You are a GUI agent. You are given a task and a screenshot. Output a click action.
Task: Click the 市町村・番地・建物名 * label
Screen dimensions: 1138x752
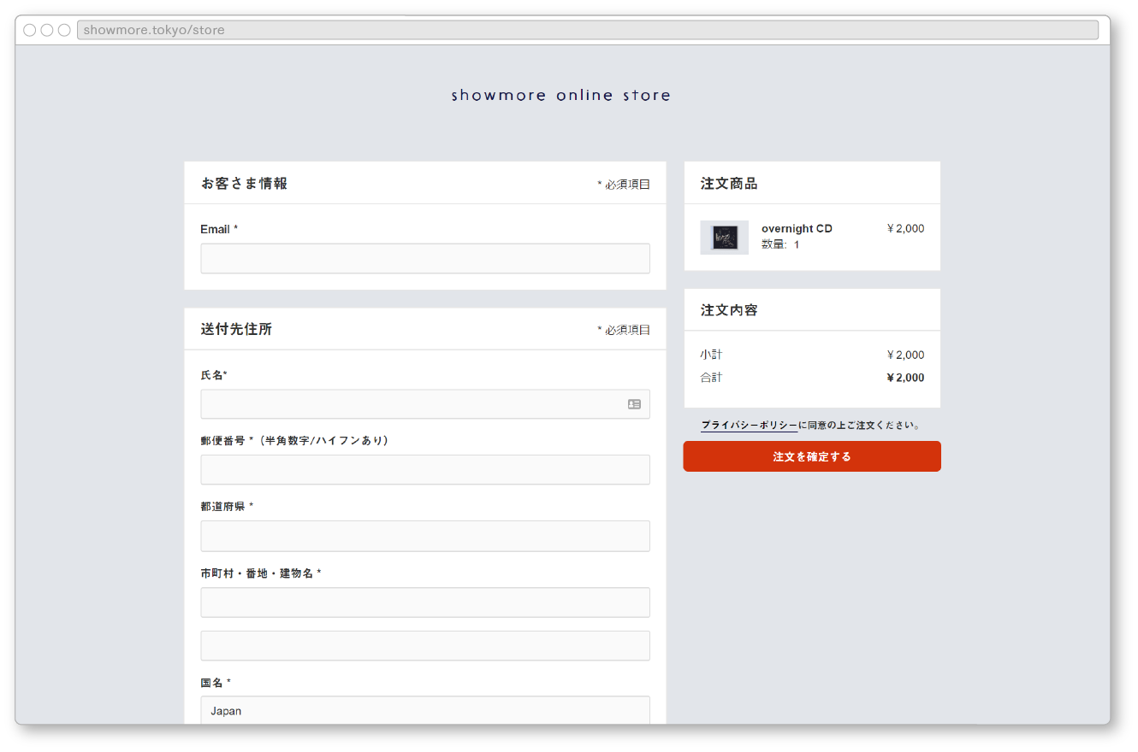[261, 573]
